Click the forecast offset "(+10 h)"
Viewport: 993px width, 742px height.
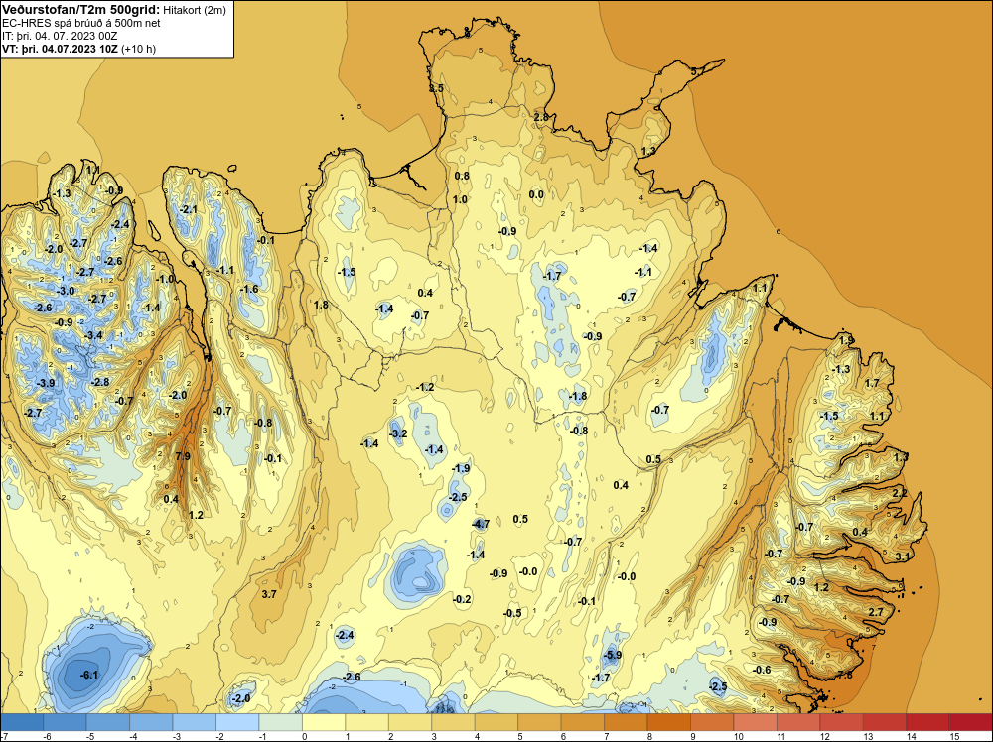click(x=139, y=49)
